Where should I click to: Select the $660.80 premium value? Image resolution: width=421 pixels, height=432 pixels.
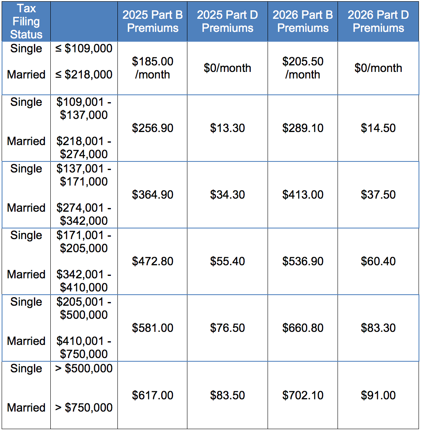pyautogui.click(x=303, y=328)
